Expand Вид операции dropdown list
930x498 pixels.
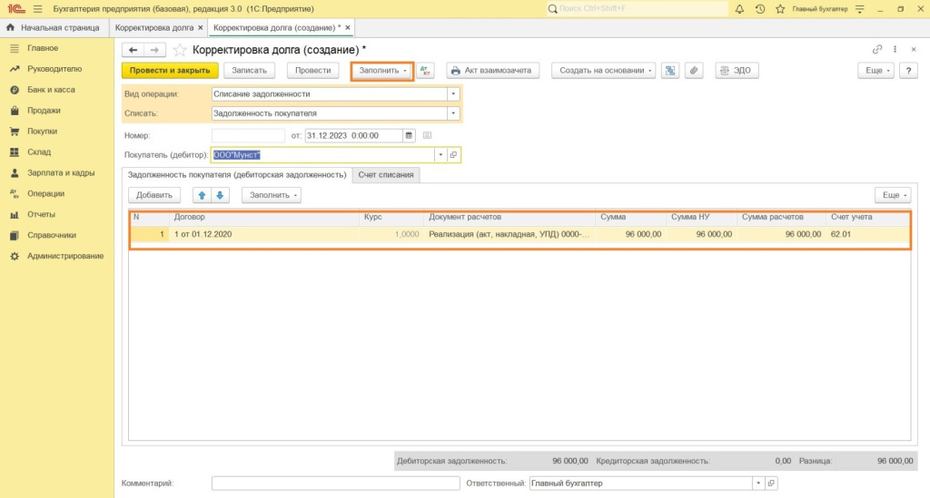pos(452,93)
